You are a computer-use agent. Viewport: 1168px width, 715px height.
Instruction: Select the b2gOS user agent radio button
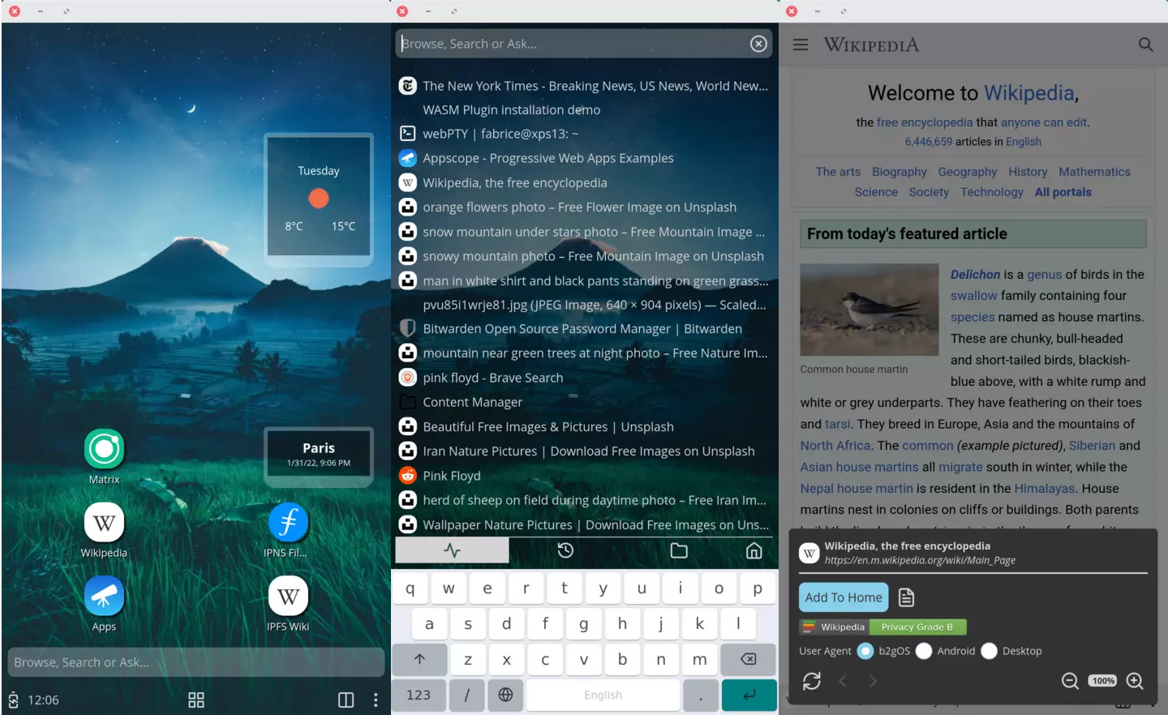(x=865, y=651)
